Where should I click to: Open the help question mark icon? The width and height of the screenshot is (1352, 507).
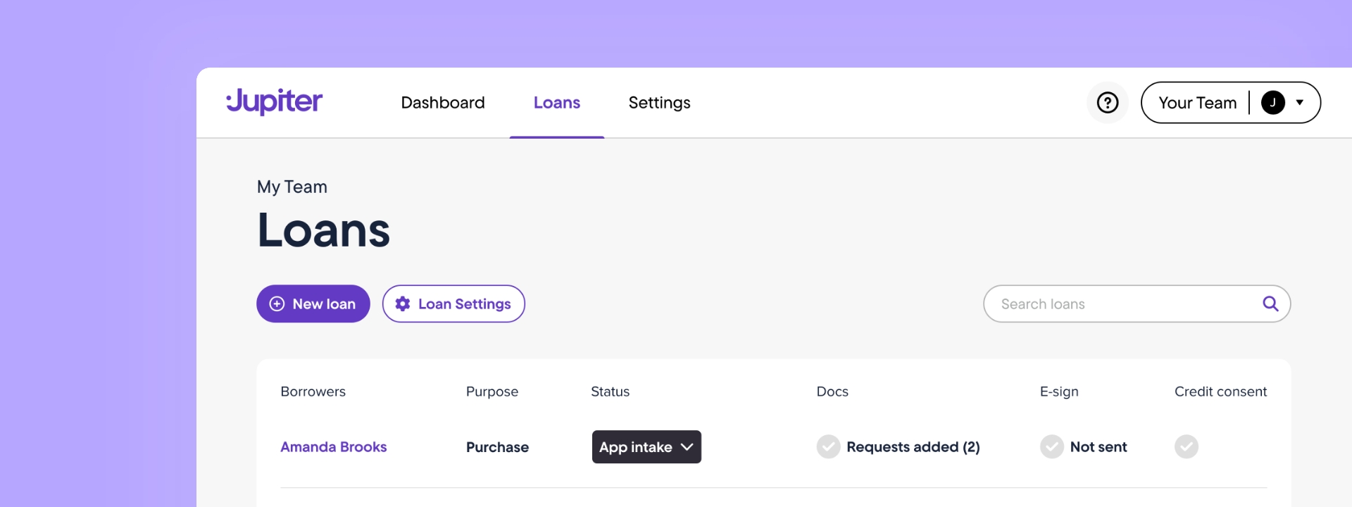tap(1108, 103)
